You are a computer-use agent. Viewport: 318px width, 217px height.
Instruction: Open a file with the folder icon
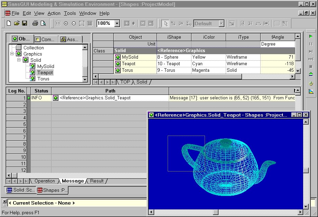(x=17, y=23)
